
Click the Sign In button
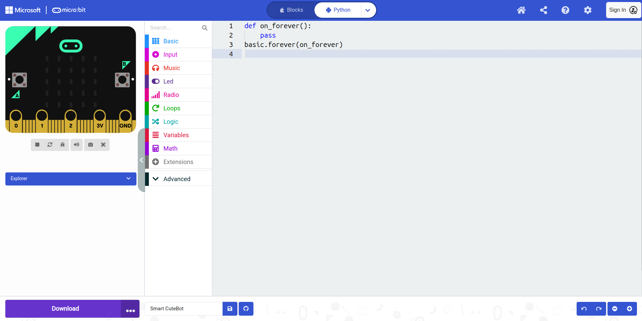tap(623, 10)
